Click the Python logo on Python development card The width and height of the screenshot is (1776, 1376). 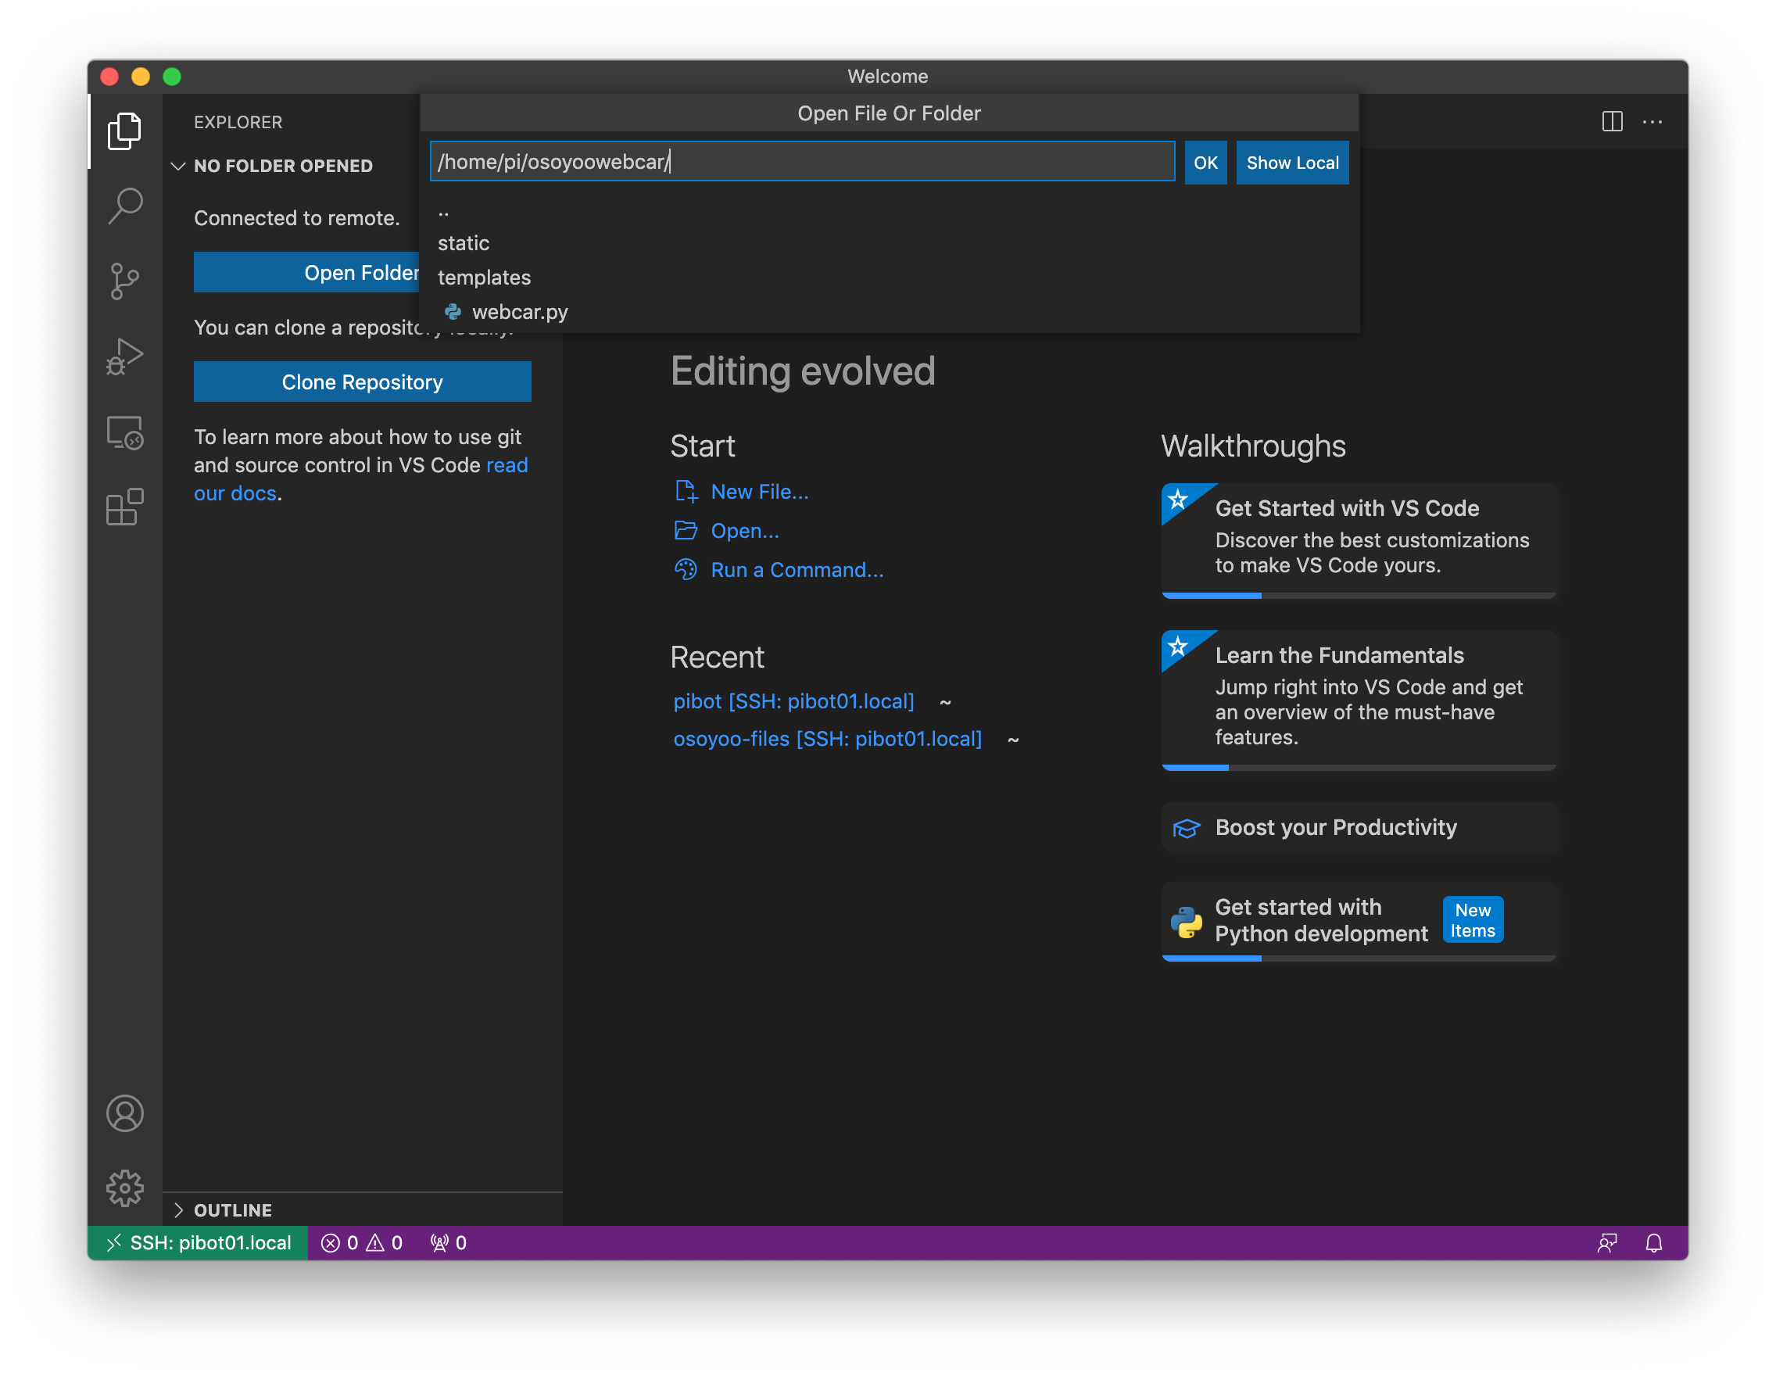[1187, 922]
